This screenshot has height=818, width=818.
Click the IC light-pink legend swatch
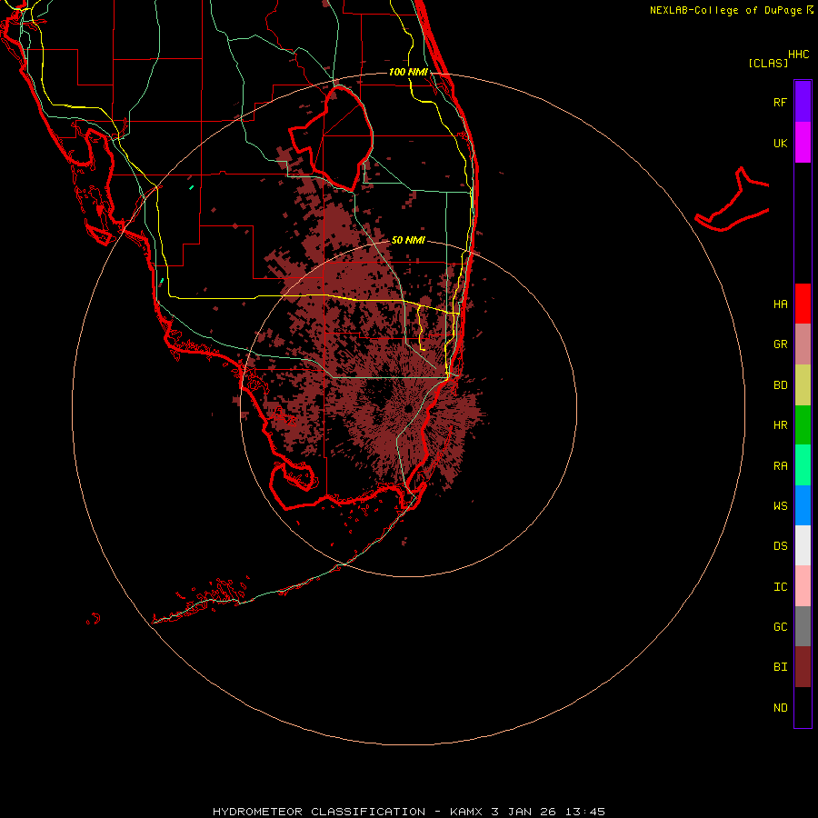click(803, 586)
